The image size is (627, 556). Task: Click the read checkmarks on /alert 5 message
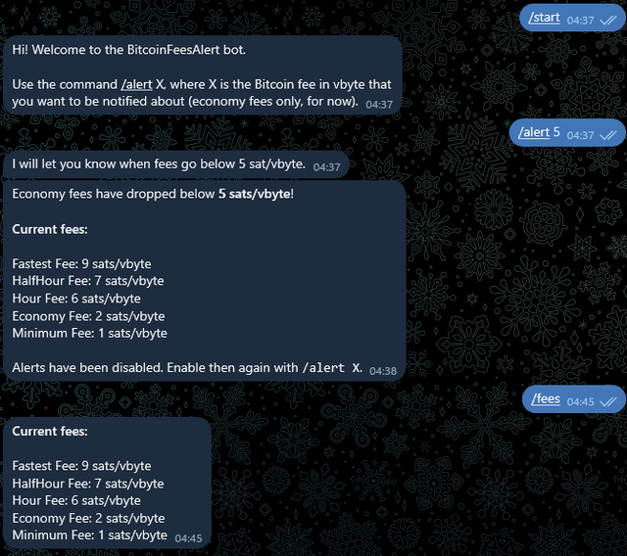click(x=608, y=135)
